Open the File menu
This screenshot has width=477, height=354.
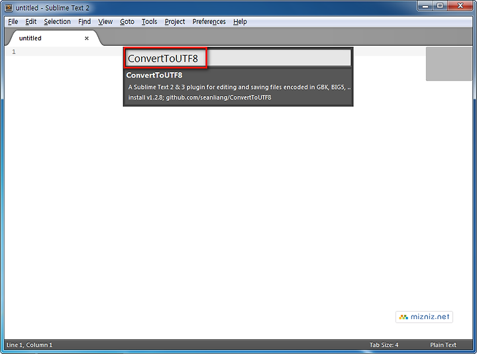pyautogui.click(x=13, y=22)
